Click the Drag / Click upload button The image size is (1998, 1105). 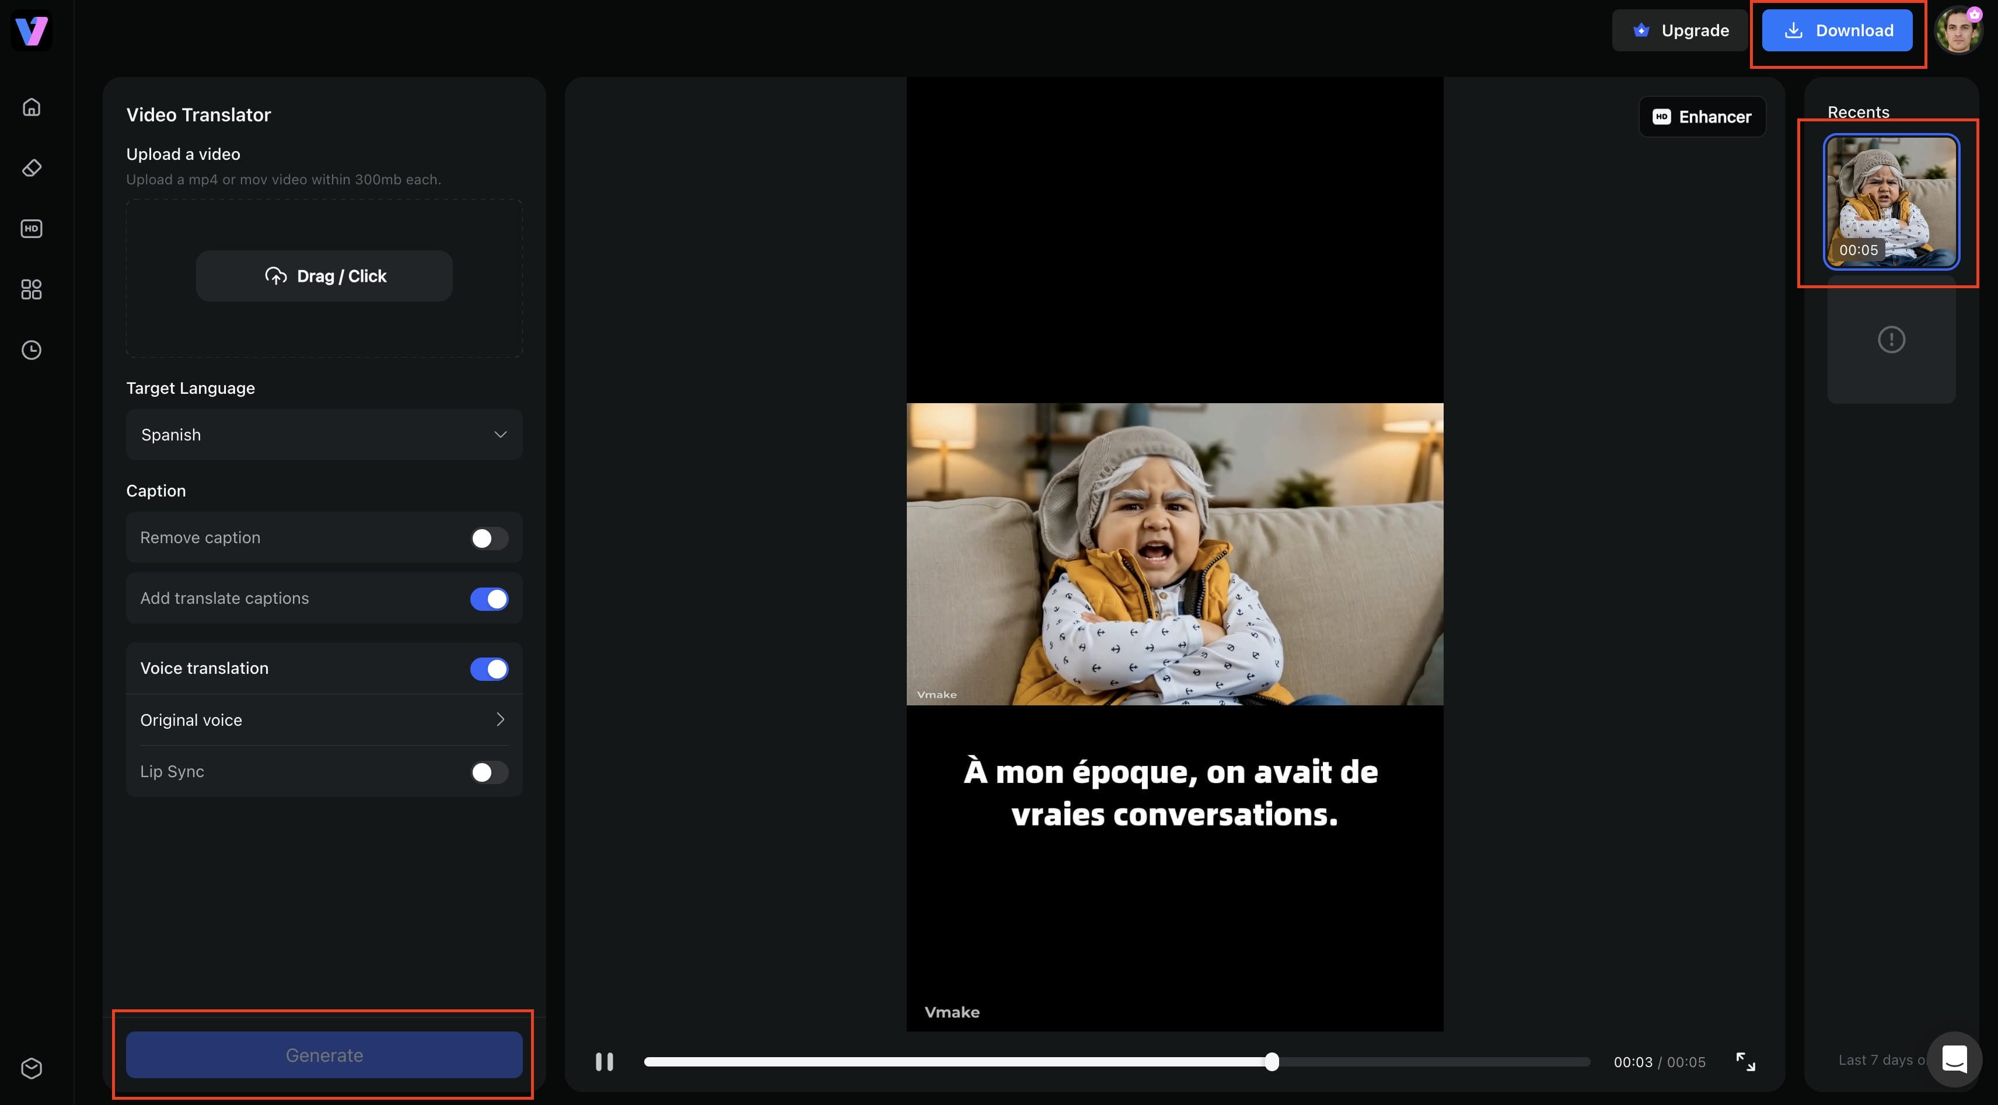coord(324,276)
